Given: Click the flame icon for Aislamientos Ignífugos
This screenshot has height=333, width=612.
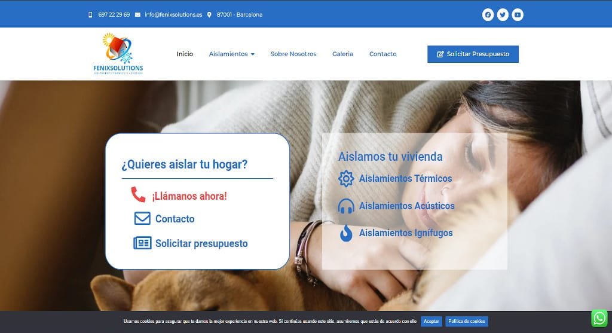Looking at the screenshot, I should [x=346, y=233].
